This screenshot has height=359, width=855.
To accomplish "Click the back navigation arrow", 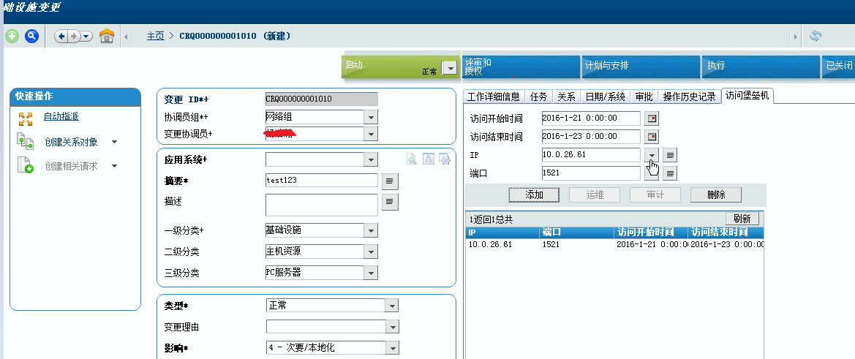I will pos(62,36).
